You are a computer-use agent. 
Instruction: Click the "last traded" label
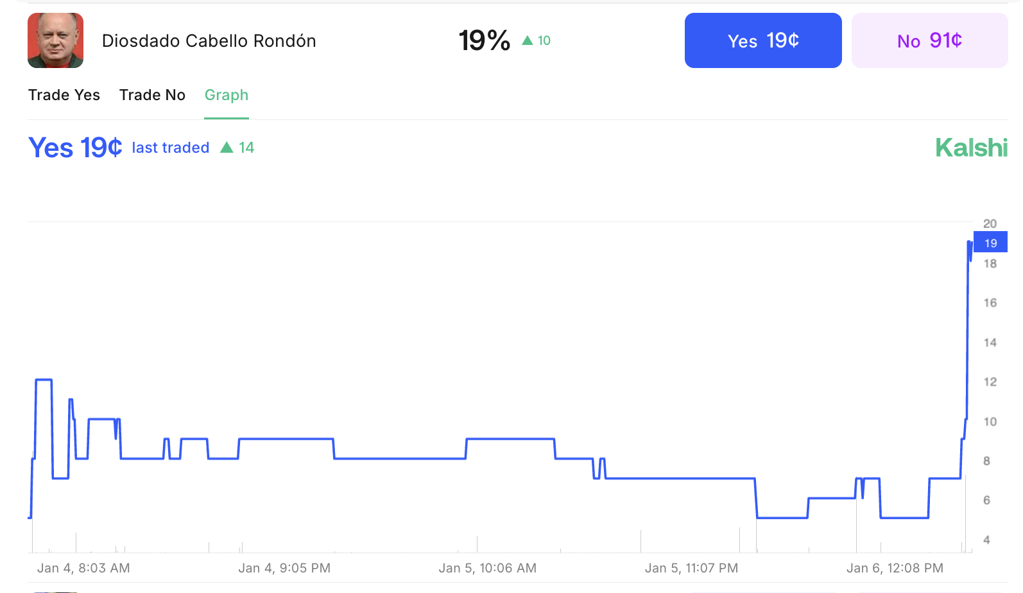tap(171, 148)
